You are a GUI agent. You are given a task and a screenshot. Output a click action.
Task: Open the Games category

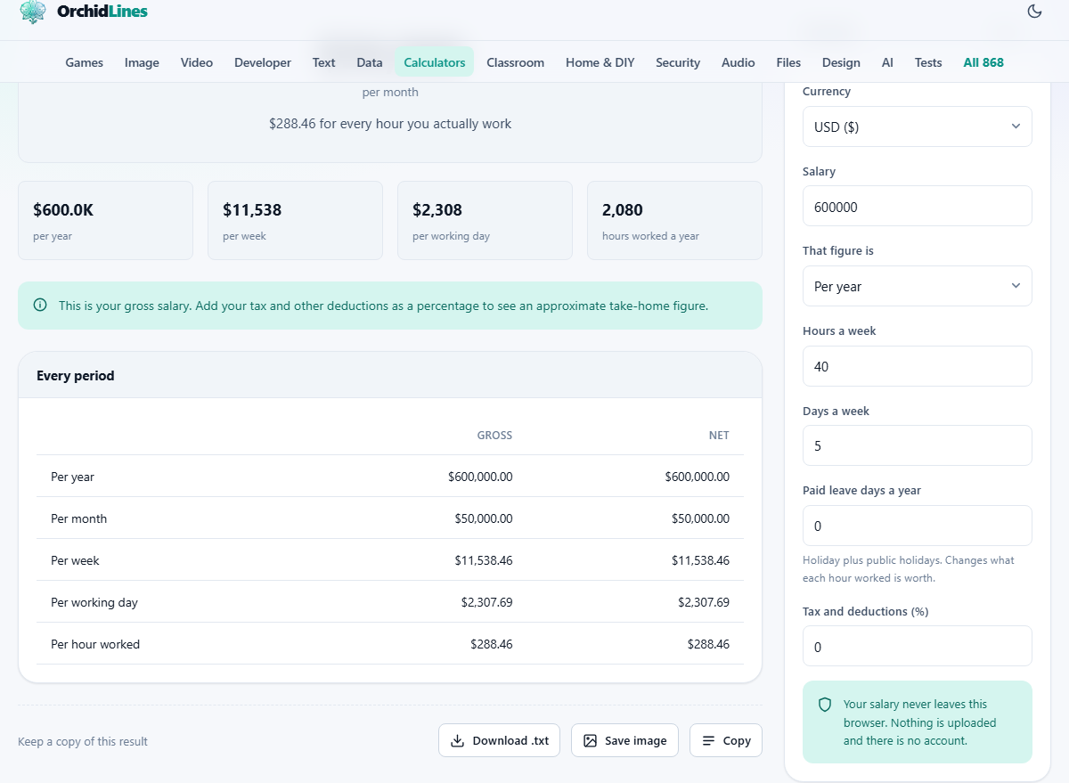pos(85,62)
